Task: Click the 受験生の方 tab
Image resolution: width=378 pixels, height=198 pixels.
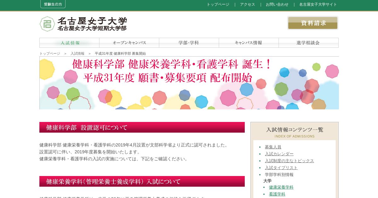Action: pos(53,4)
